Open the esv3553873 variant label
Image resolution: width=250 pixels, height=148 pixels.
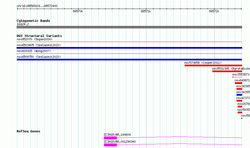point(241,74)
